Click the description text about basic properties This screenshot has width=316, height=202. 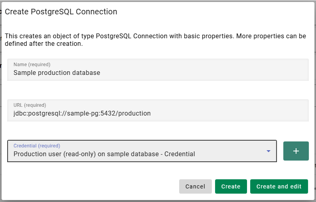pos(155,39)
